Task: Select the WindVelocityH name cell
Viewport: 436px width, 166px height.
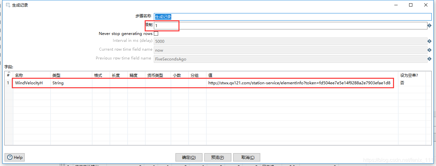Action: (32, 83)
